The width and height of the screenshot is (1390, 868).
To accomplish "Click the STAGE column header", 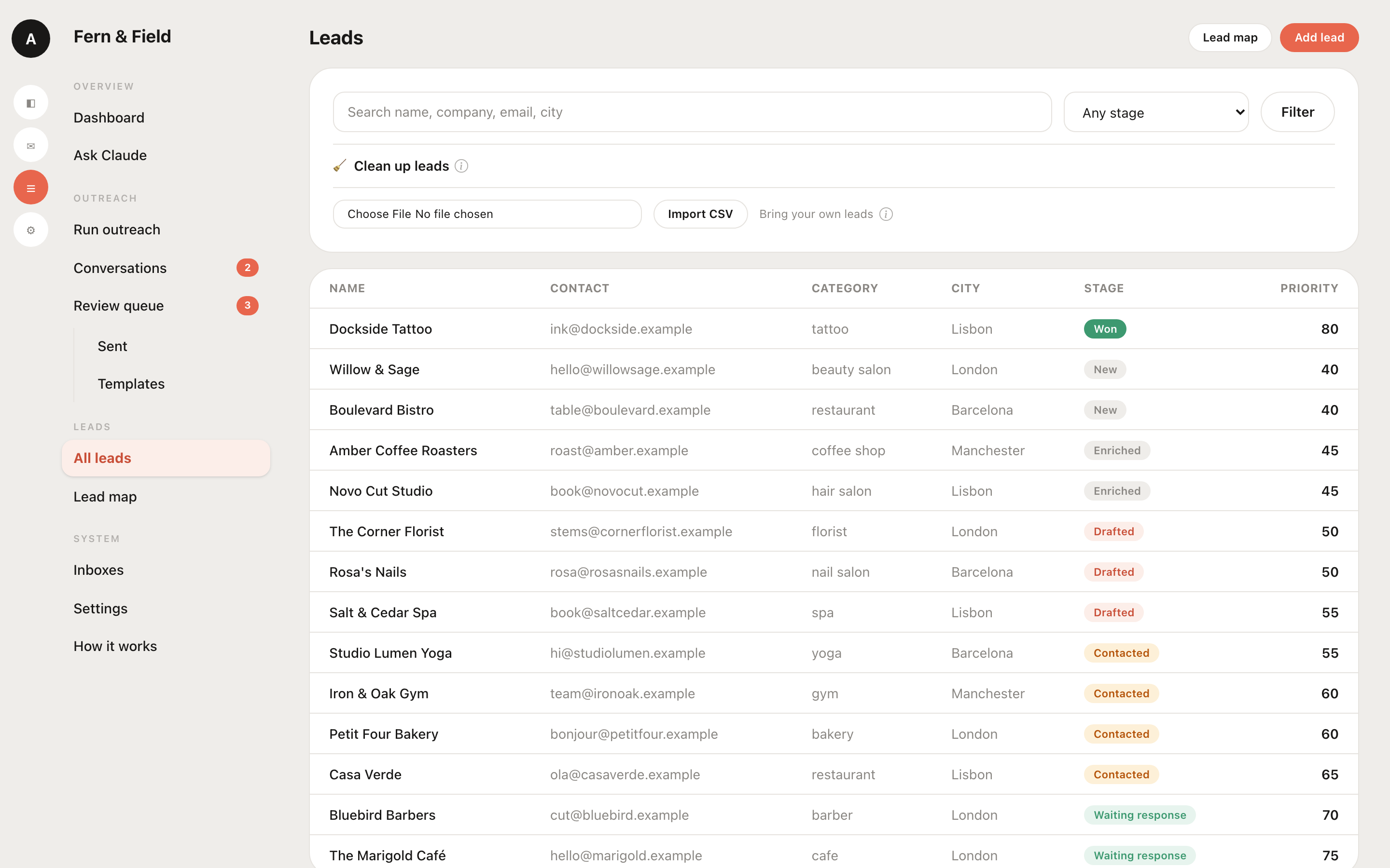I will pos(1104,288).
